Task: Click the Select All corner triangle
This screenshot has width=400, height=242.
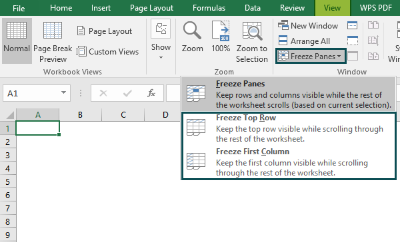Action: 10,115
